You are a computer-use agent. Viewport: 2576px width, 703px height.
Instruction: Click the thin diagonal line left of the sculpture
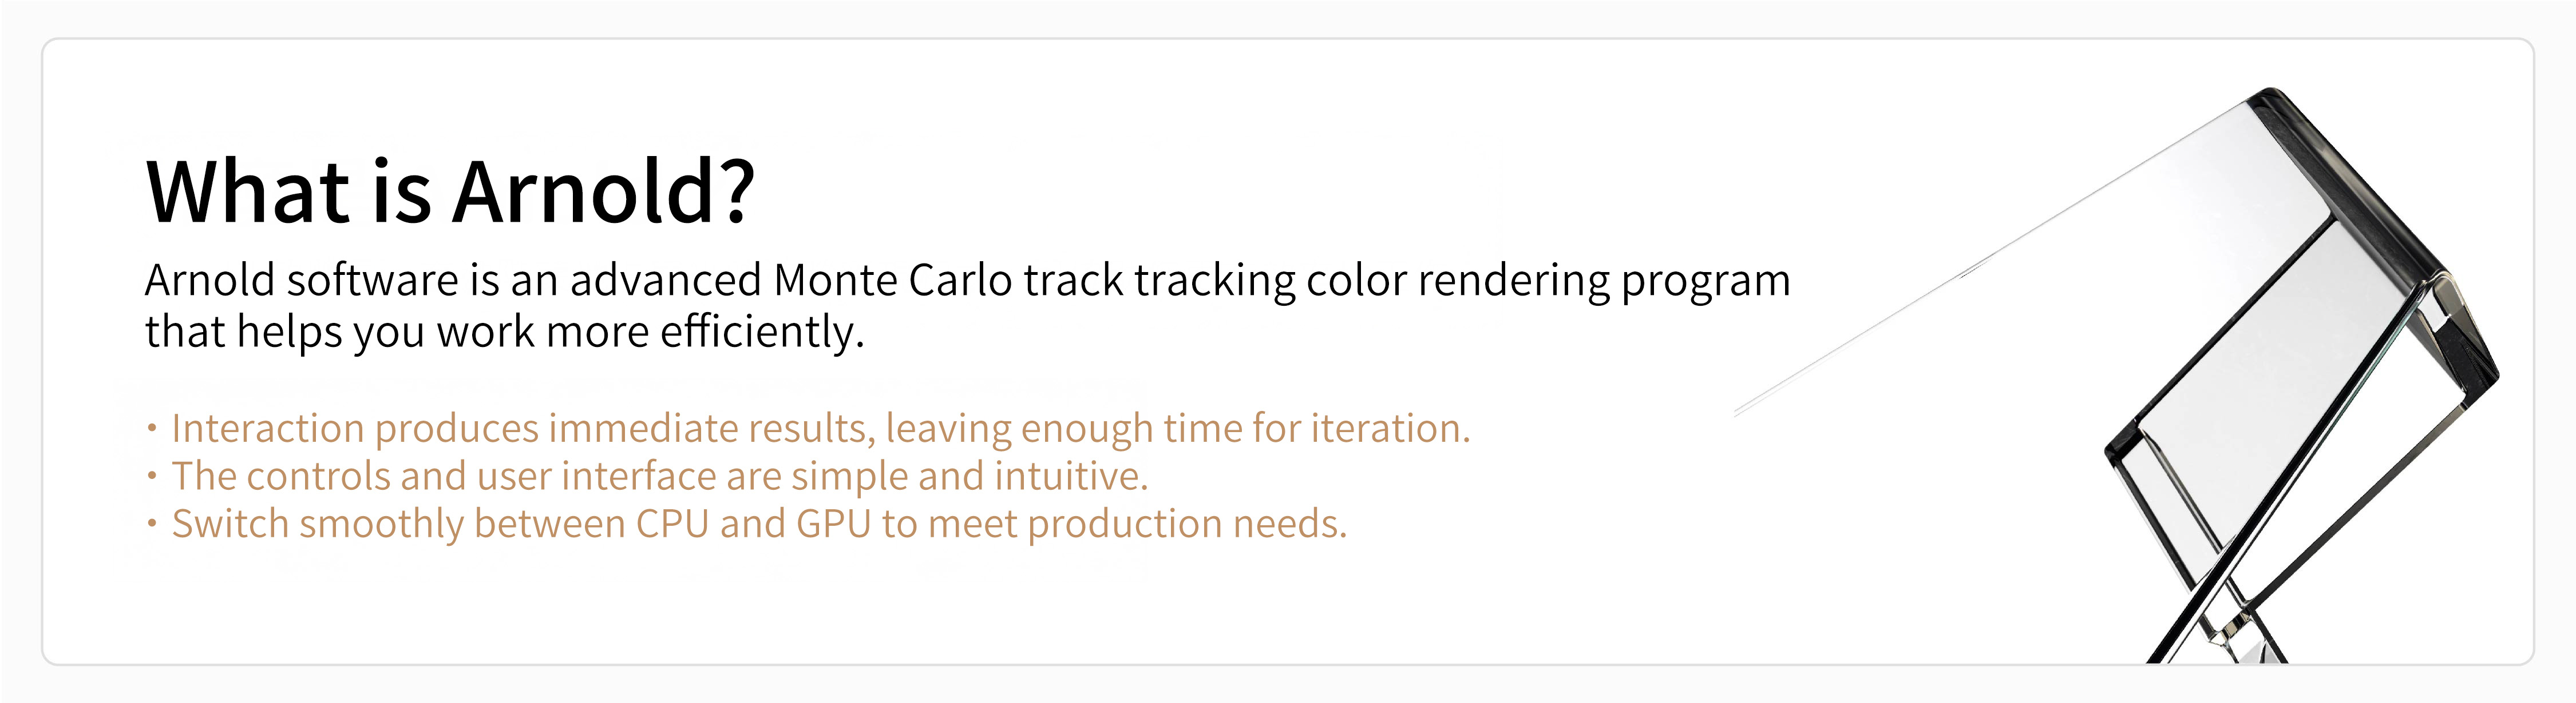(x=1990, y=259)
